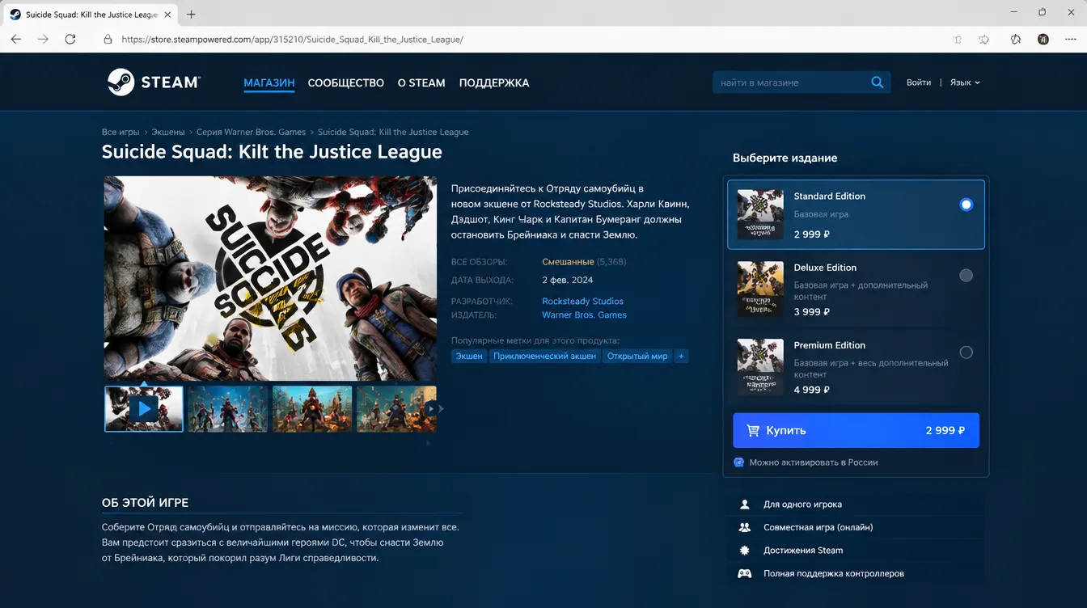Open the Warner Bros. Games publisher link
Screen dimensions: 1087x608
584,315
